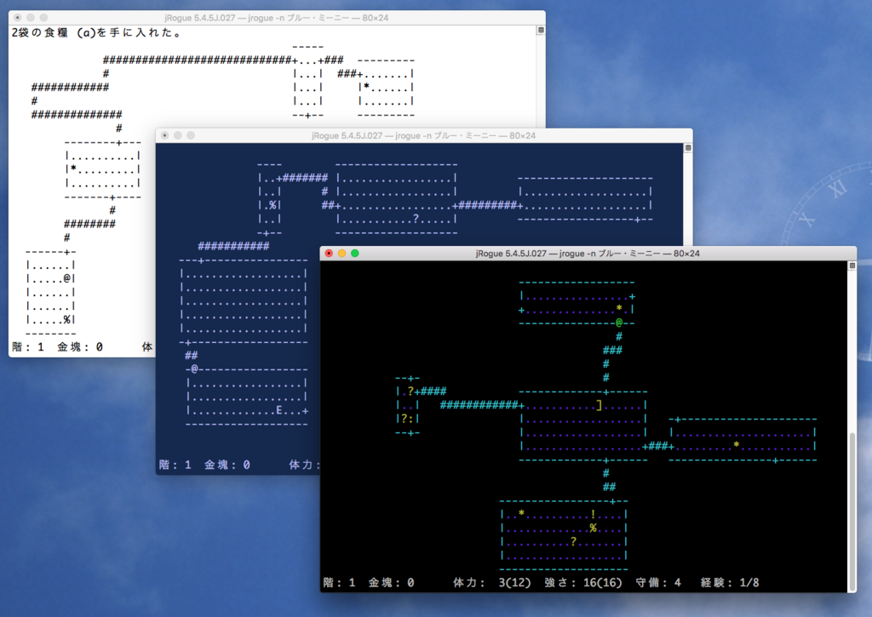
Task: Click the E monster in the navy blue terminal
Action: [279, 411]
